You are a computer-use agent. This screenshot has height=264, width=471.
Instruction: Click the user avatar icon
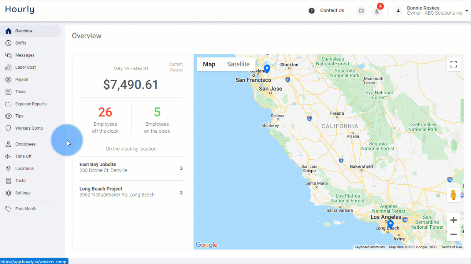pyautogui.click(x=398, y=11)
